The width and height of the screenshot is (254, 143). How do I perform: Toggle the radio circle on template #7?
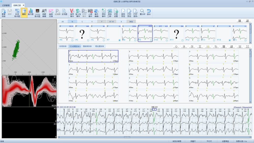120,40
